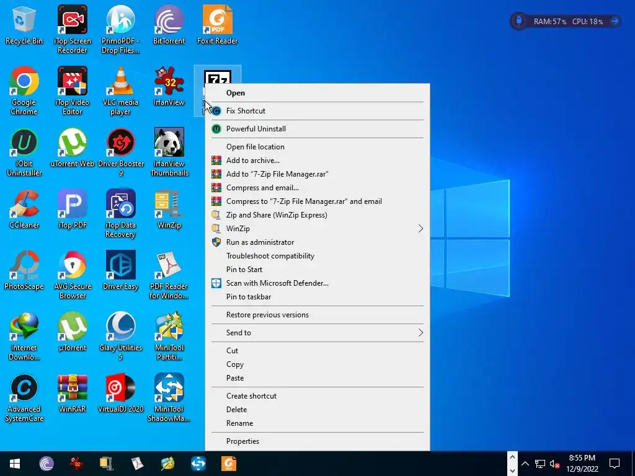Select the Driver Easy desktop icon

pos(120,270)
